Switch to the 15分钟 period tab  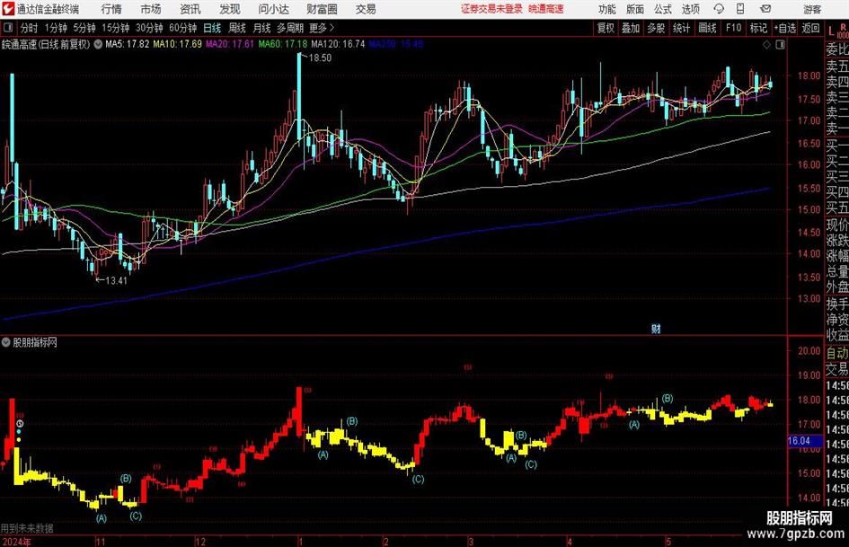click(x=115, y=28)
